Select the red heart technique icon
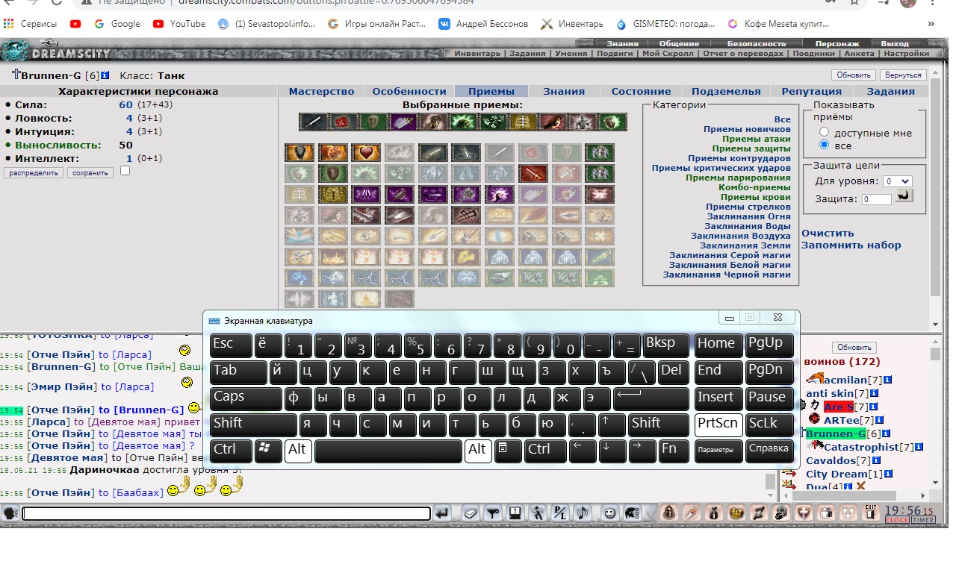 [x=366, y=152]
